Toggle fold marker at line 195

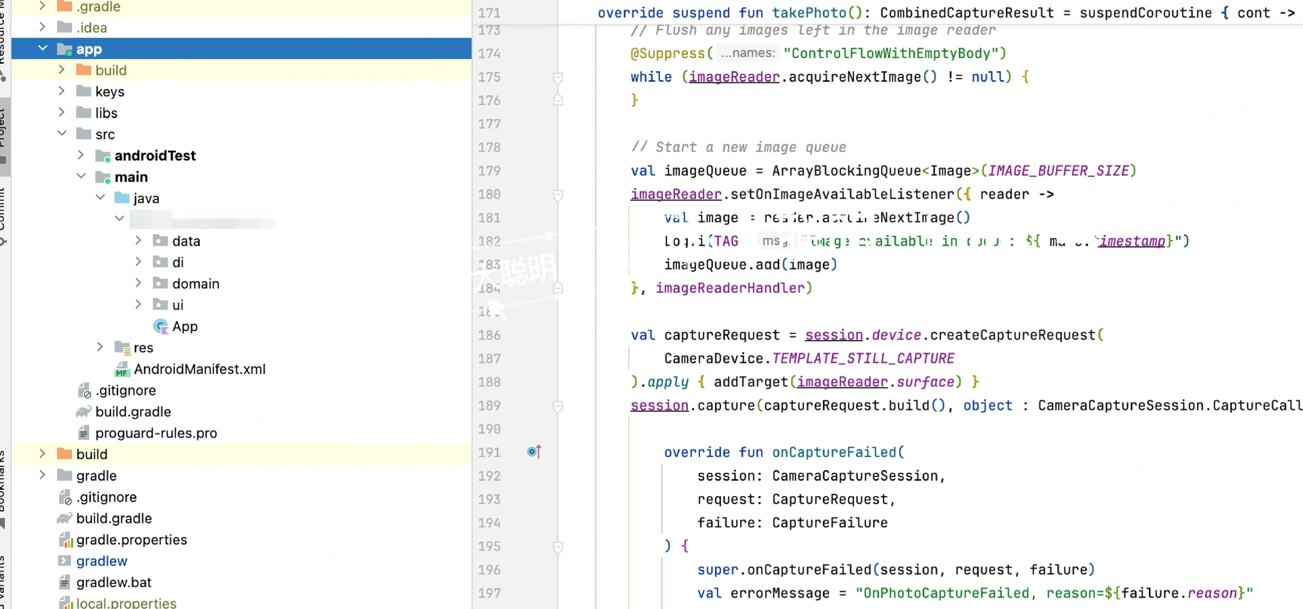click(x=558, y=546)
